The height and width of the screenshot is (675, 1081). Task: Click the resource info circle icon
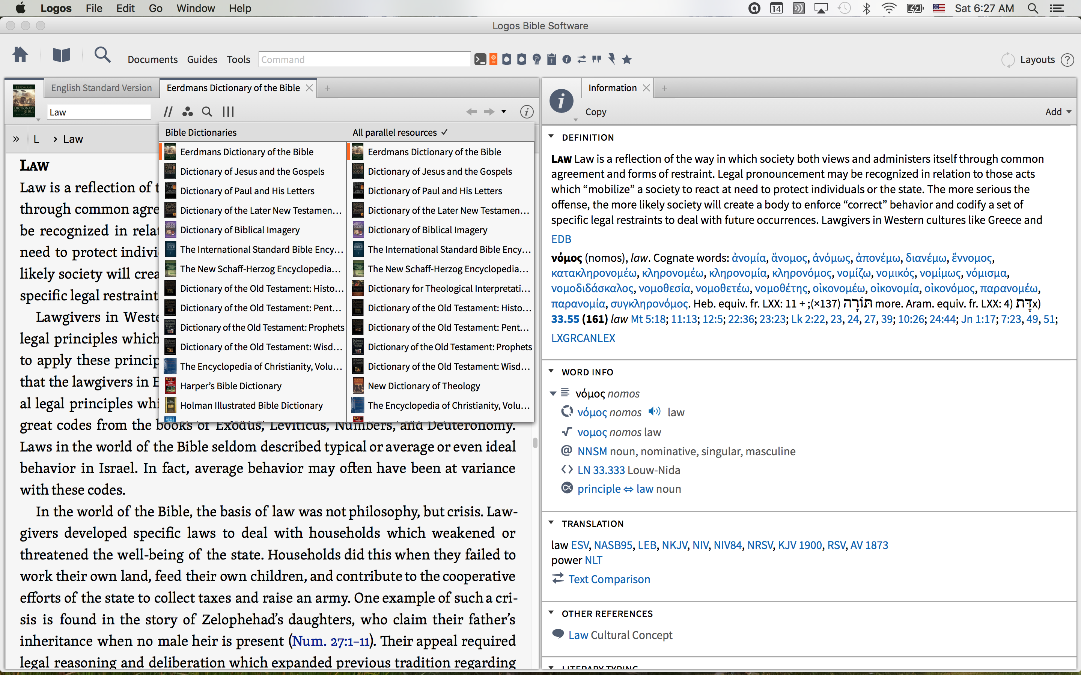pyautogui.click(x=527, y=112)
